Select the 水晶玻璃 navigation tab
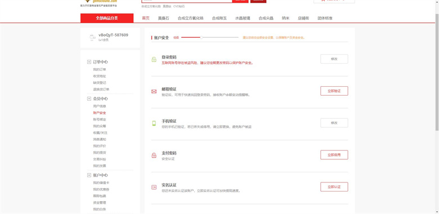439x214 pixels. [243, 18]
